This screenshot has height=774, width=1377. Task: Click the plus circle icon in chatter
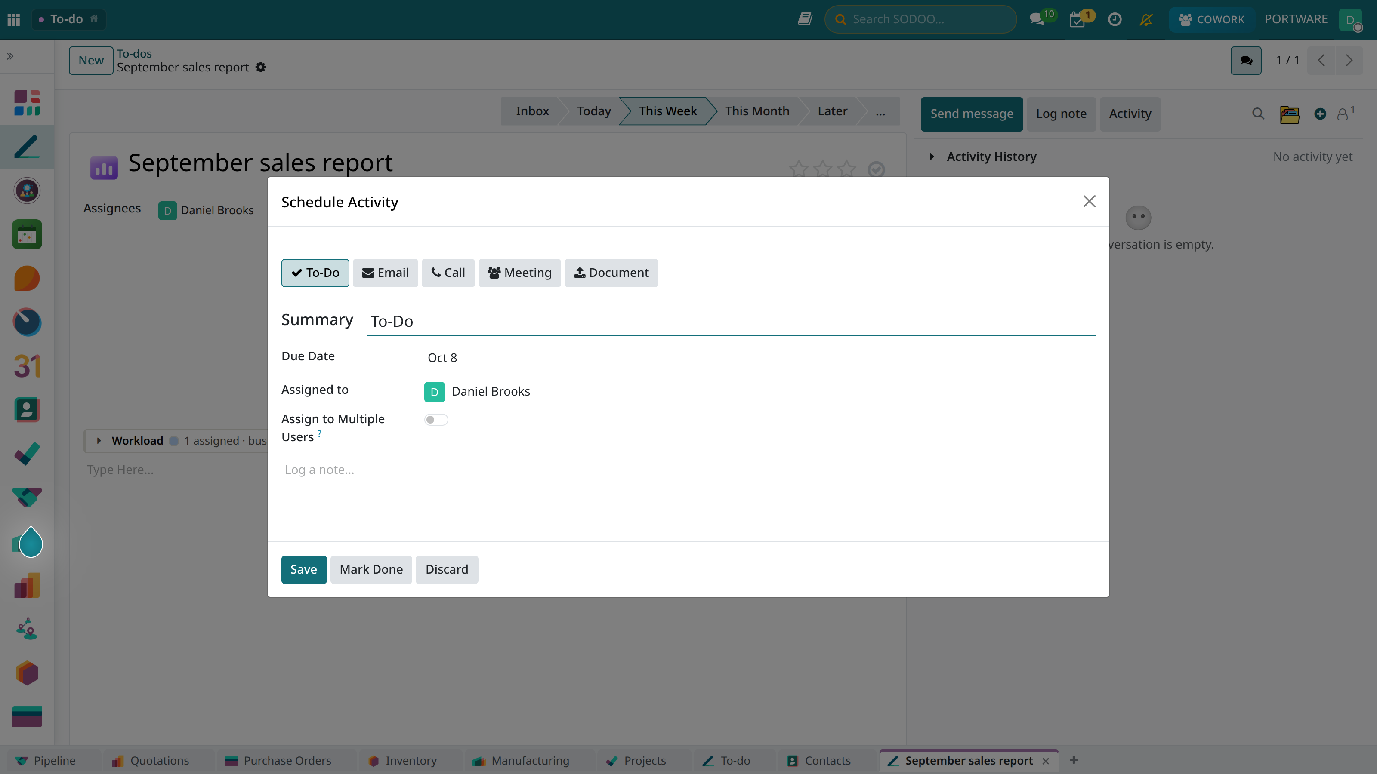pyautogui.click(x=1320, y=113)
